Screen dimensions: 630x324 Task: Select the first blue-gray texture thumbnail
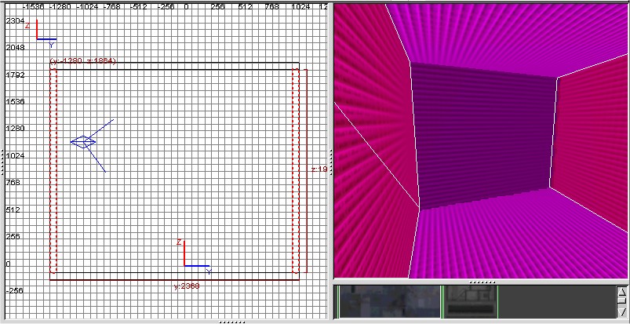(x=389, y=301)
